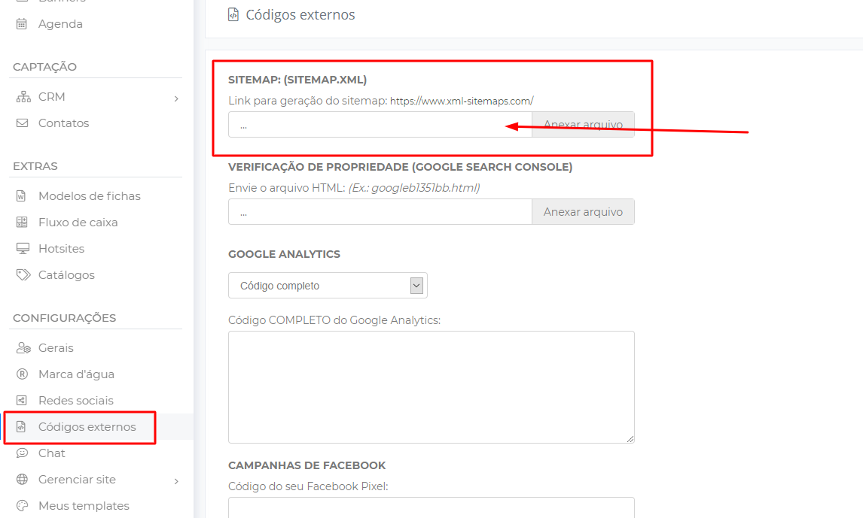
Task: Attach sitemap file with Anexar arquivo button
Action: click(x=583, y=125)
